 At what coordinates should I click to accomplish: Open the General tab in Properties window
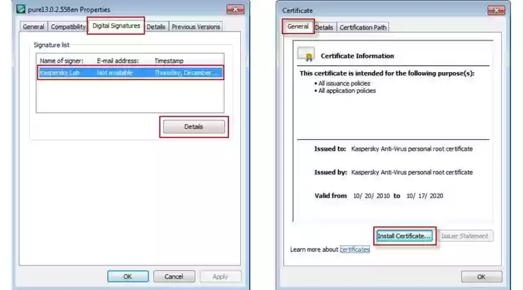click(x=34, y=26)
